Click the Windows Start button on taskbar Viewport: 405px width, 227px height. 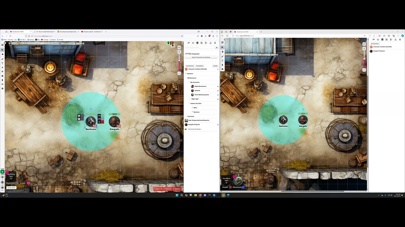pos(177,195)
